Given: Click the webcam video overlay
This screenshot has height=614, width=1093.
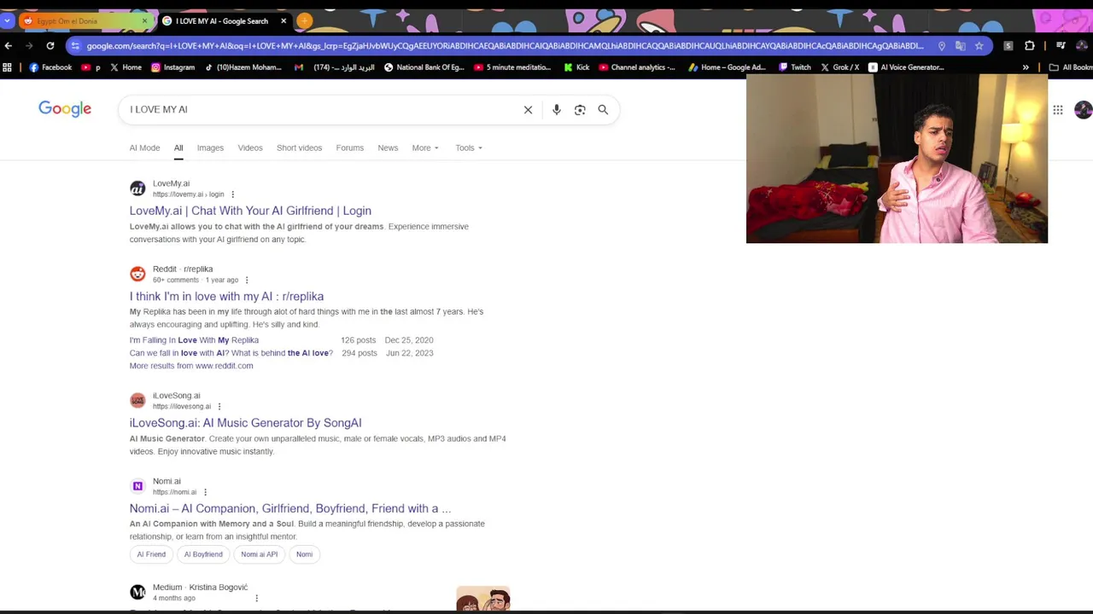Looking at the screenshot, I should click(897, 159).
